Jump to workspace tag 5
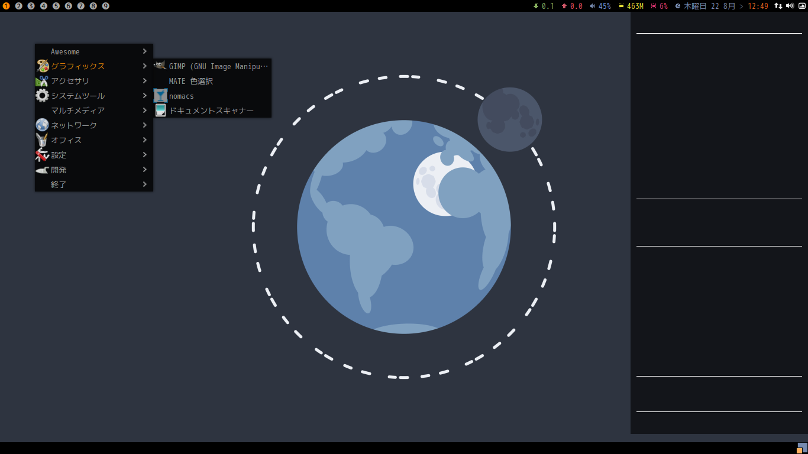This screenshot has height=454, width=808. tap(56, 6)
